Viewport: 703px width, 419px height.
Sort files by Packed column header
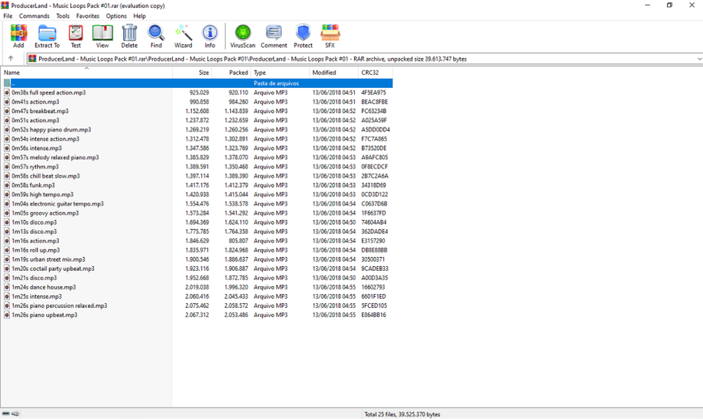click(x=232, y=73)
